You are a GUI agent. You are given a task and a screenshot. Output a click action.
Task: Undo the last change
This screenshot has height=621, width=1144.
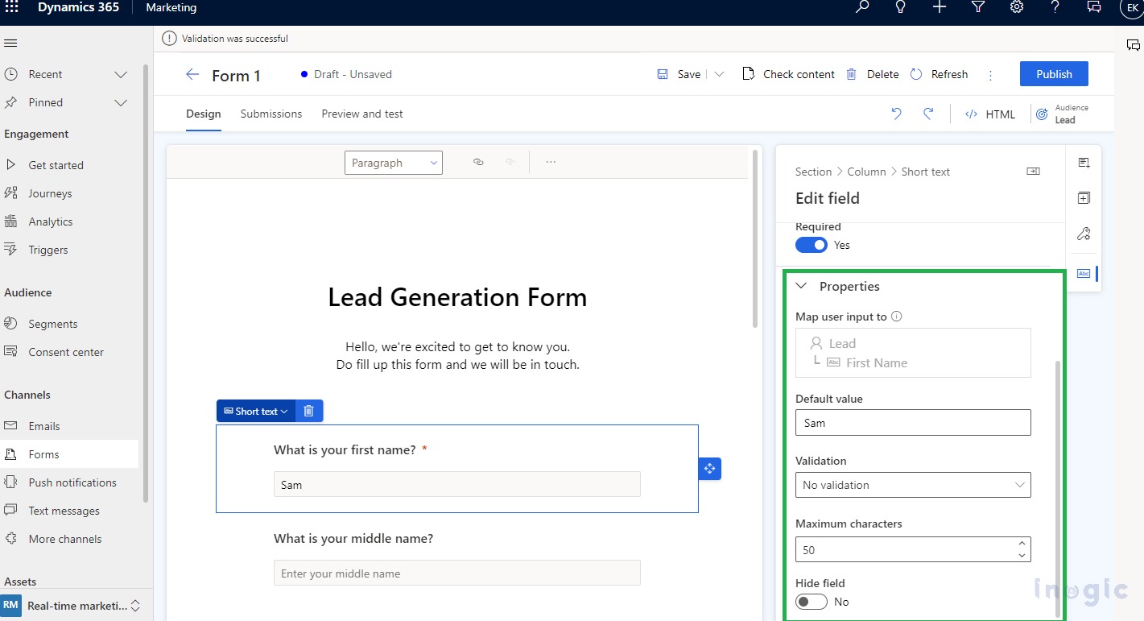pos(897,114)
